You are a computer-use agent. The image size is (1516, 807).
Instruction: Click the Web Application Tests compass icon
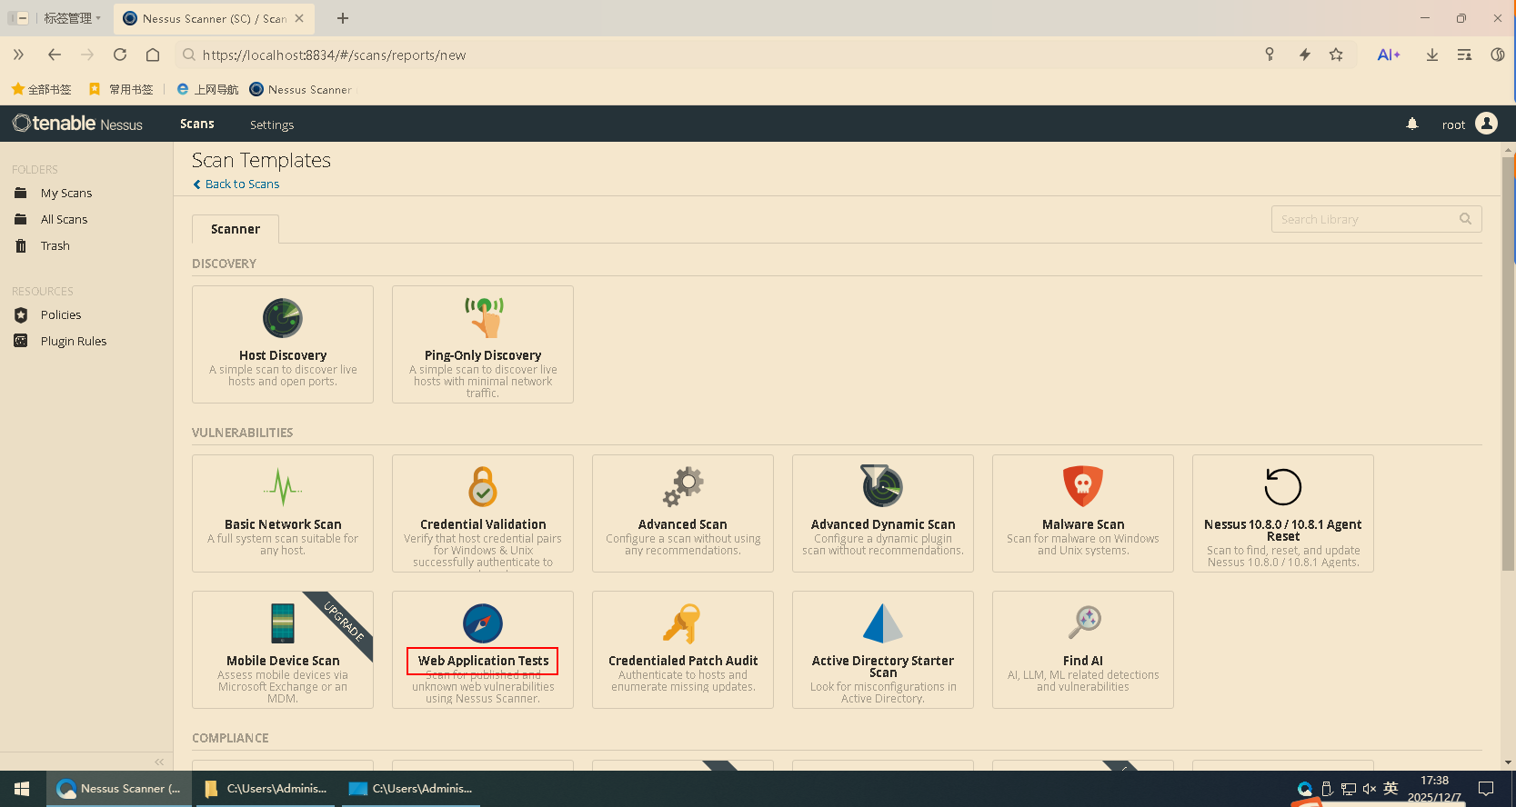[483, 623]
